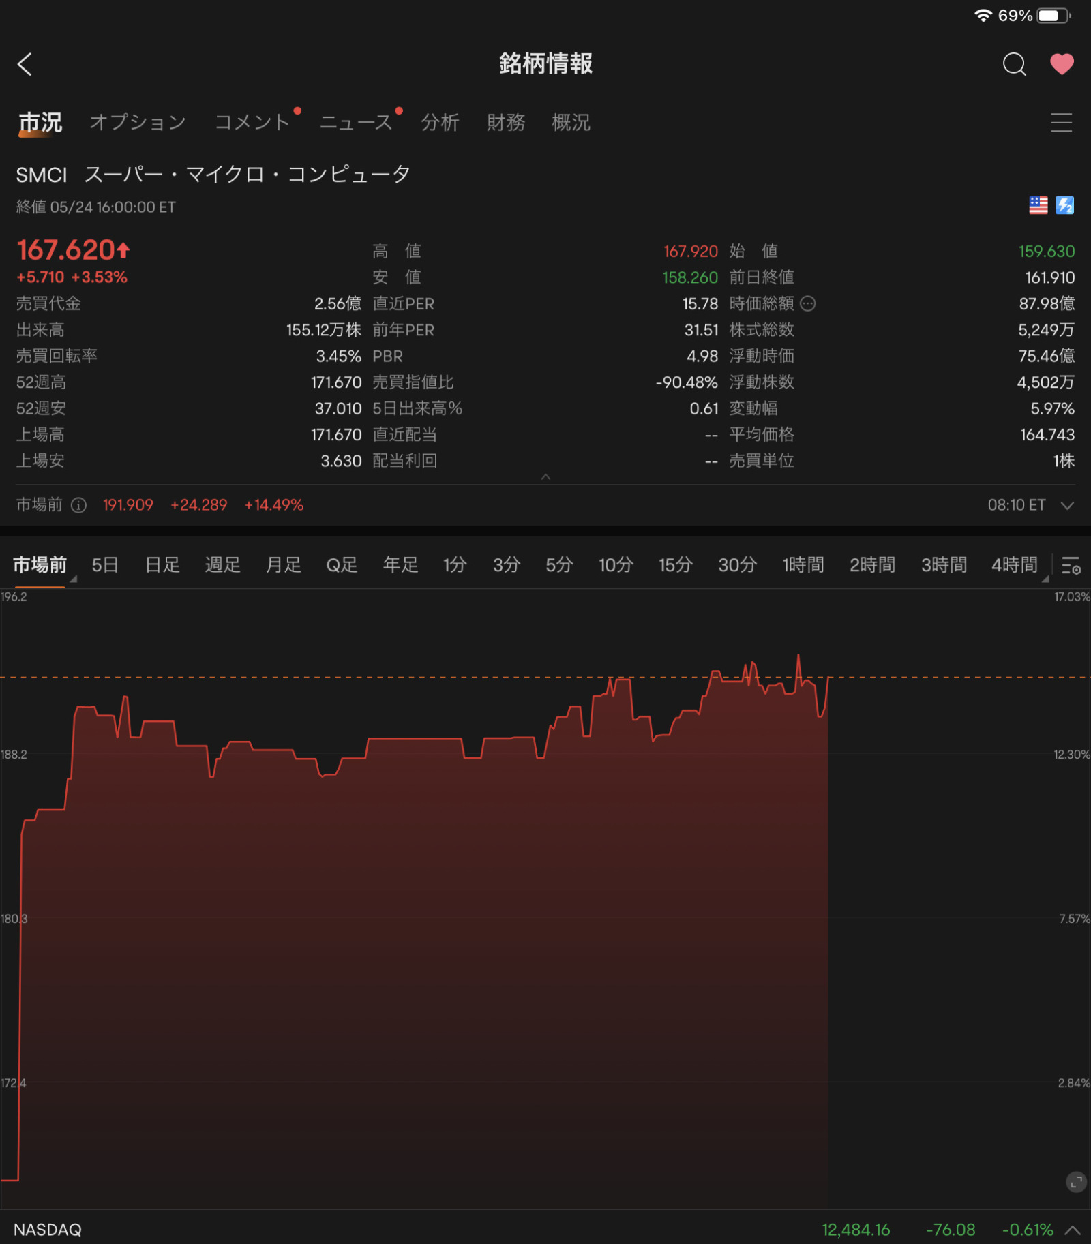The width and height of the screenshot is (1091, 1244).
Task: Tap the 出来高 value 155.12万株
Action: (x=324, y=330)
